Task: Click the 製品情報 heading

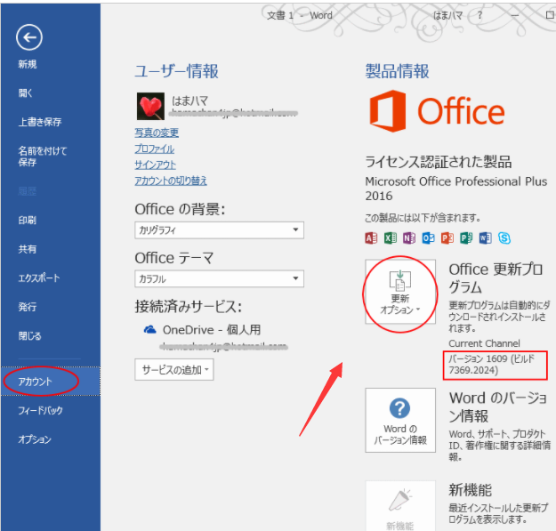Action: tap(397, 71)
